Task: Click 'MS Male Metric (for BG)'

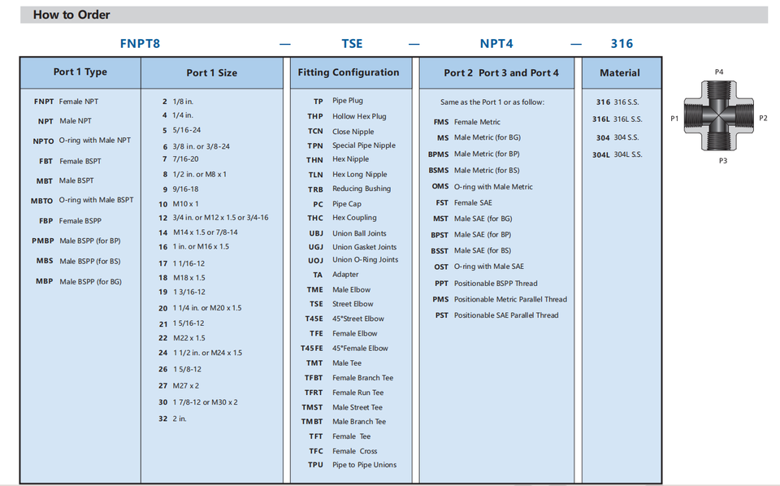Action: (479, 138)
